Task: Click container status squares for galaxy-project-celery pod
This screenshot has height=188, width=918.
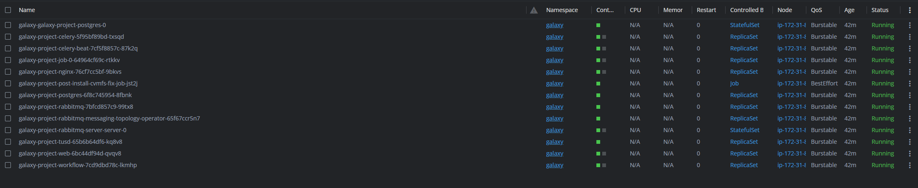Action: [601, 37]
